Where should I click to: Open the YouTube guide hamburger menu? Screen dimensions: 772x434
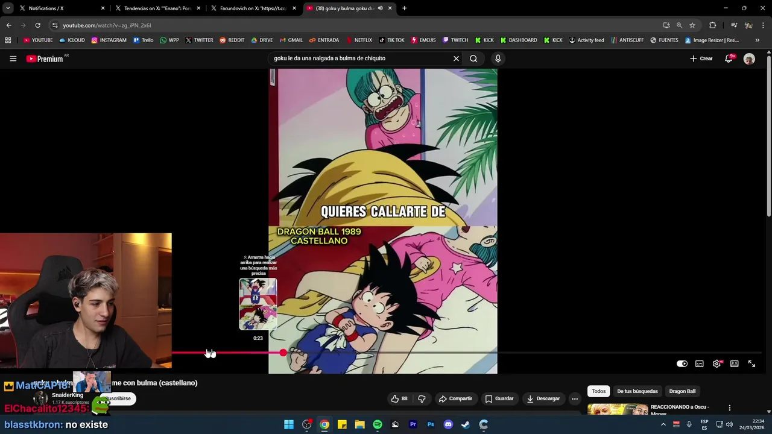pos(13,58)
